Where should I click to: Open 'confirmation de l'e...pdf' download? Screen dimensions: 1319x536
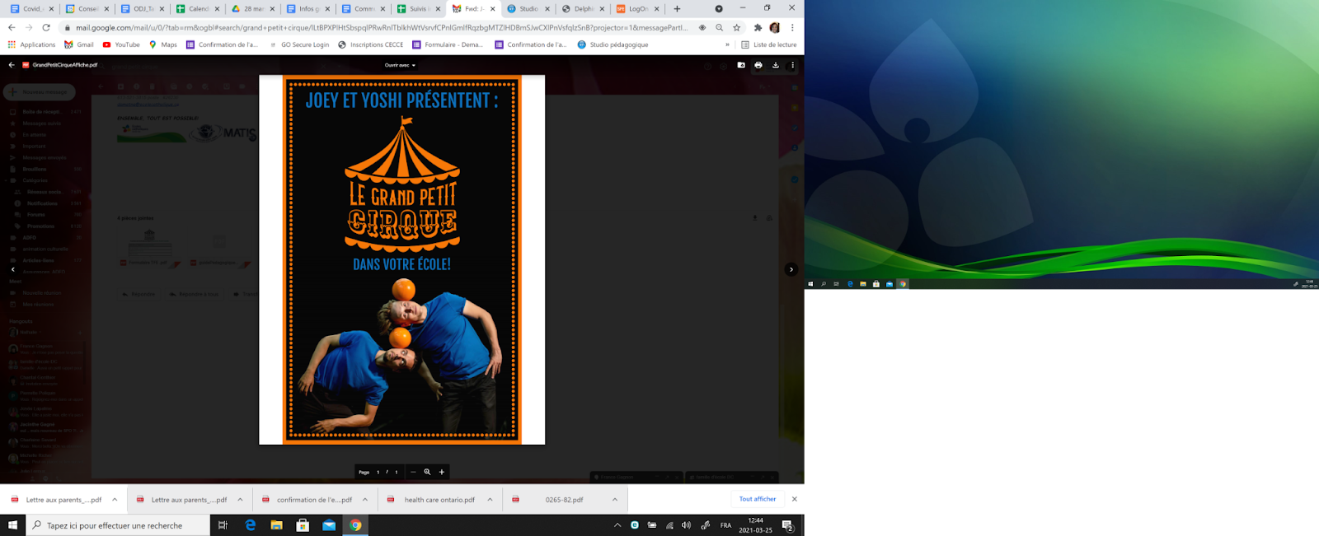coord(307,500)
